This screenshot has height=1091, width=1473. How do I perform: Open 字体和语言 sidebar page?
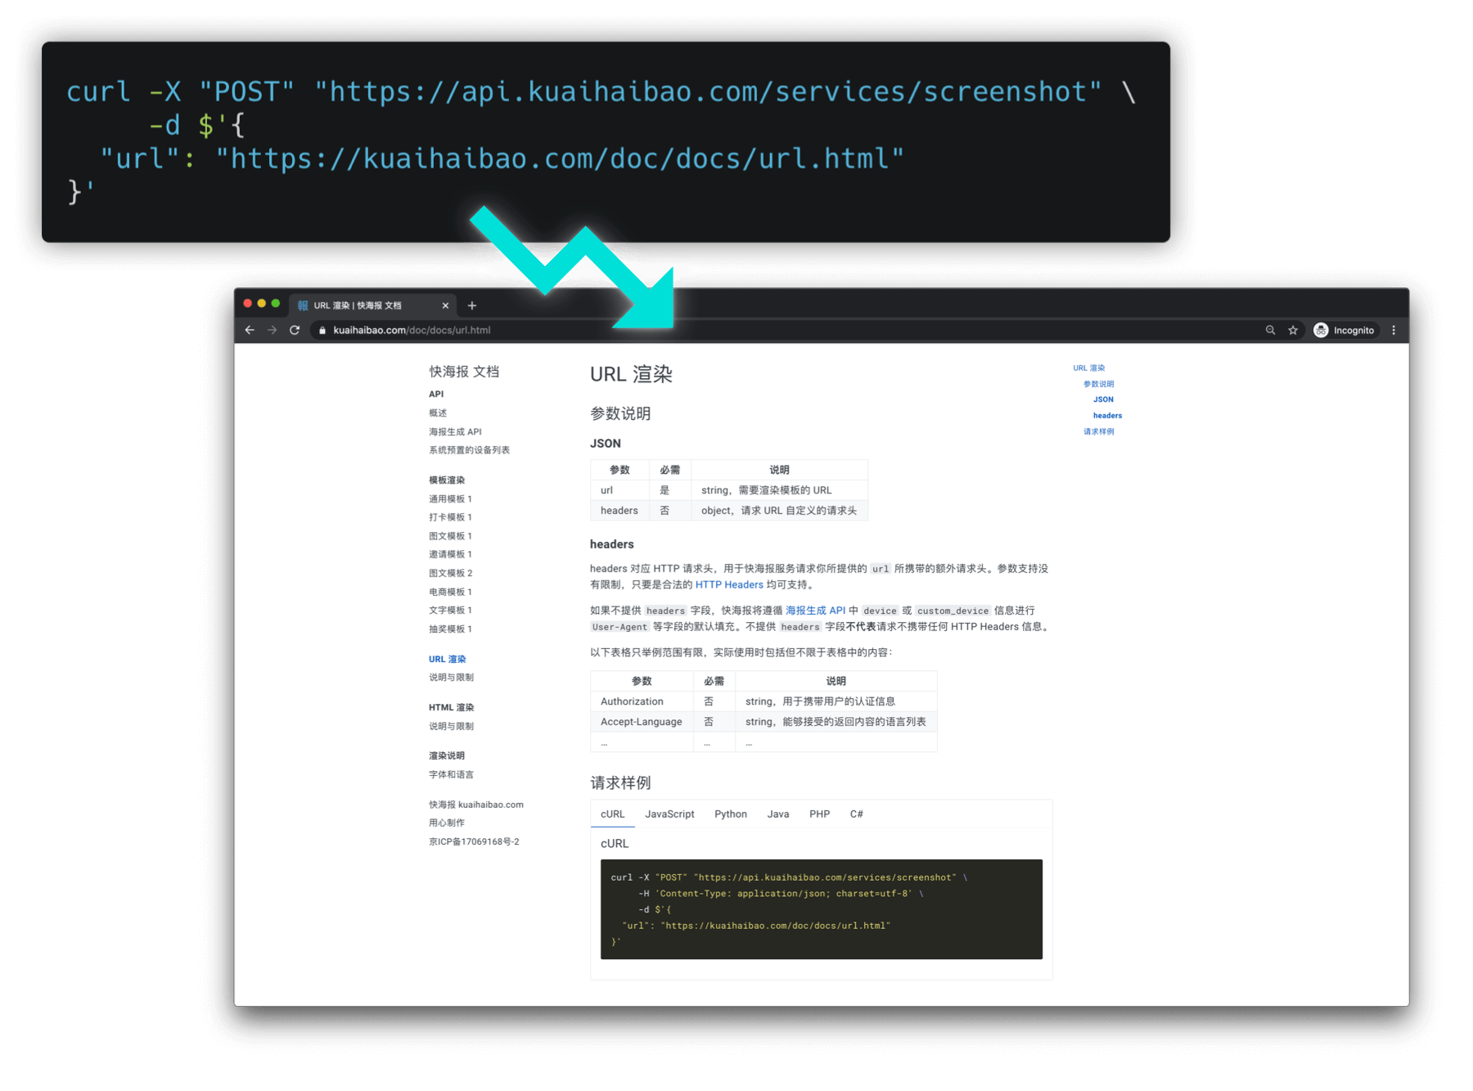coord(451,774)
